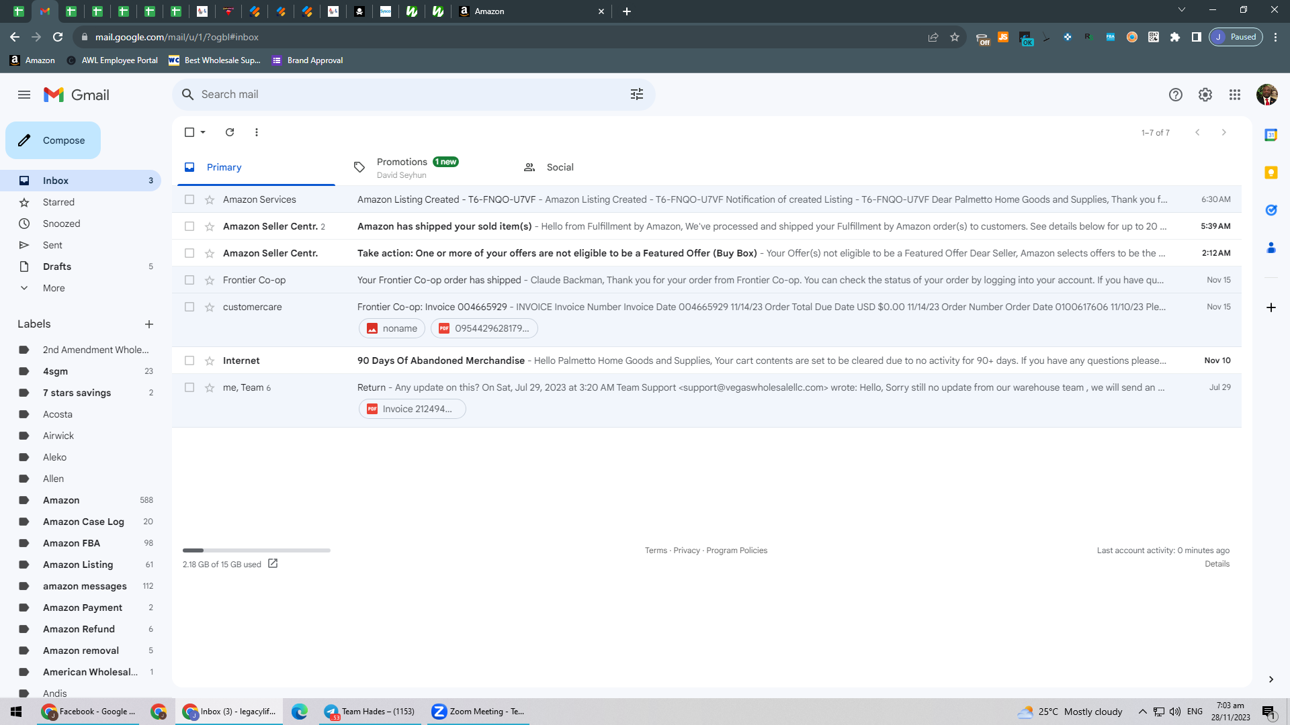
Task: Toggle the select-all checkbox
Action: [189, 132]
